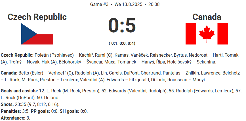Click the 0:5 final score

pos(122,26)
